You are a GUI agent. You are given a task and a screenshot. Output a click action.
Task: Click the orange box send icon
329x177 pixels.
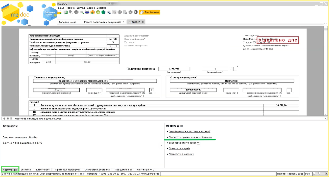[92, 12]
